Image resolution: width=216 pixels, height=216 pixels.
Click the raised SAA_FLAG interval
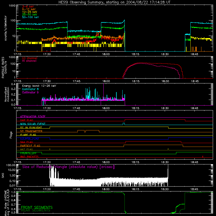pos(153,141)
